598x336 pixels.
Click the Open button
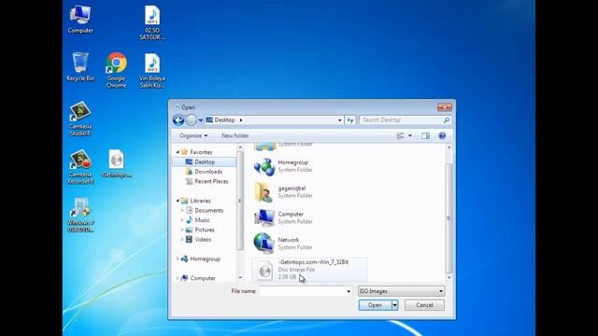click(375, 305)
